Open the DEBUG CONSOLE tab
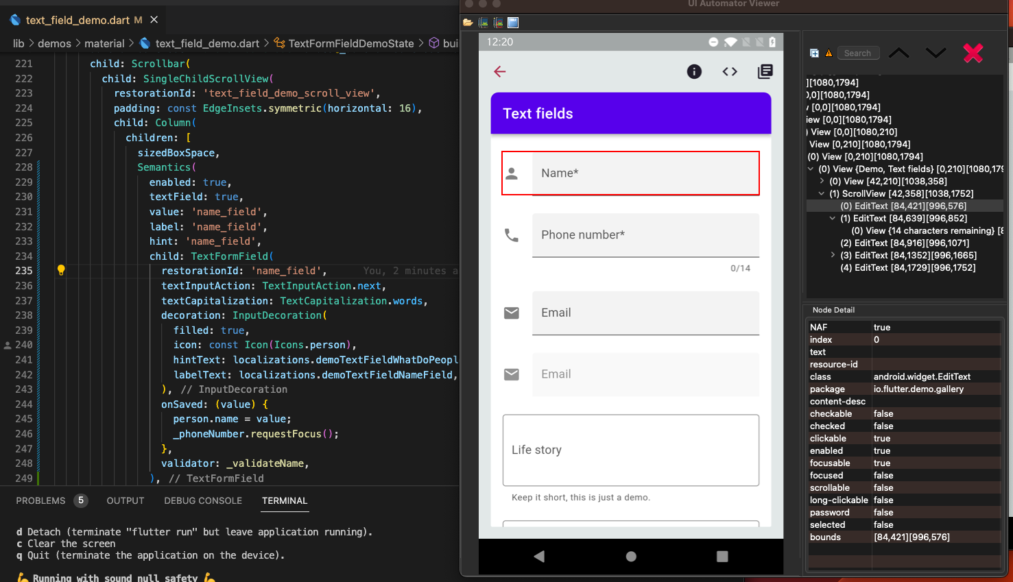Screen dimensions: 1013x582 point(202,500)
